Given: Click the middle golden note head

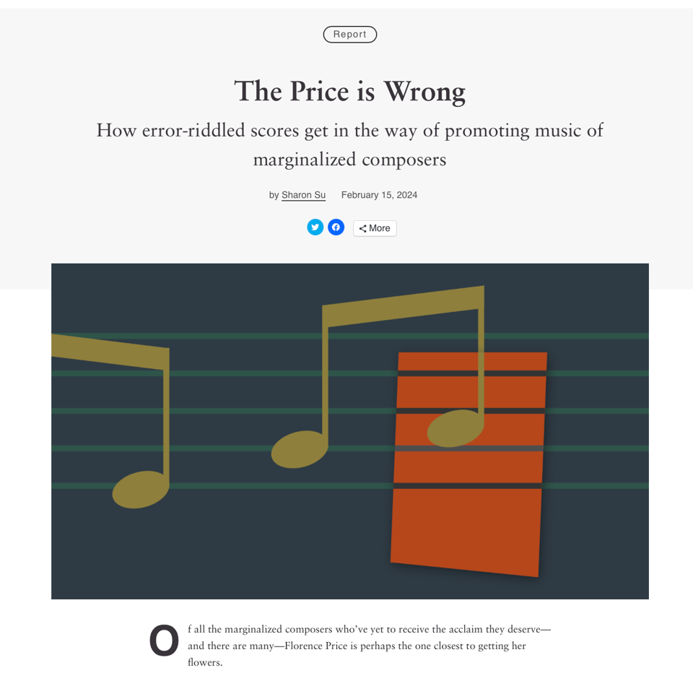Looking at the screenshot, I should [299, 448].
